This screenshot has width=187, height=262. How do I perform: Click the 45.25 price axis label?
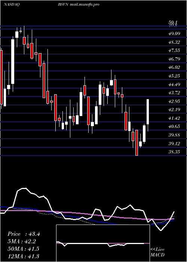pyautogui.click(x=174, y=76)
